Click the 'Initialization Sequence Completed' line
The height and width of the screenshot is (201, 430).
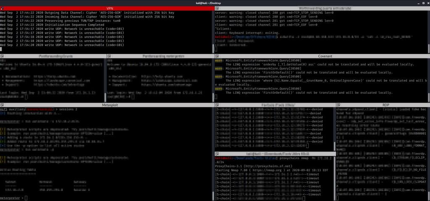coord(52,25)
